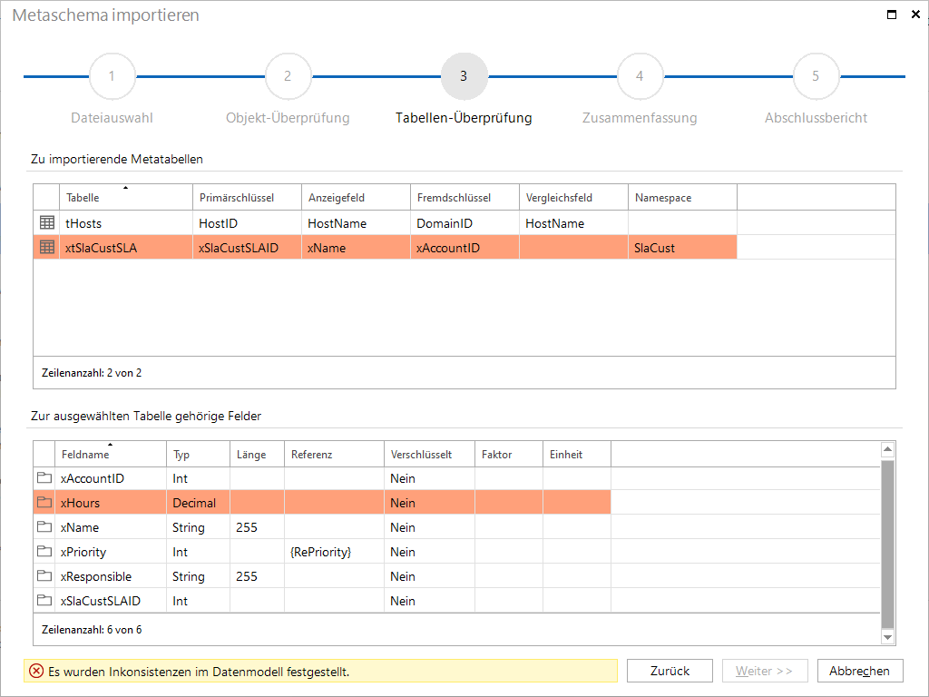This screenshot has height=697, width=929.
Task: Sort by the Namespace column header
Action: coord(683,197)
